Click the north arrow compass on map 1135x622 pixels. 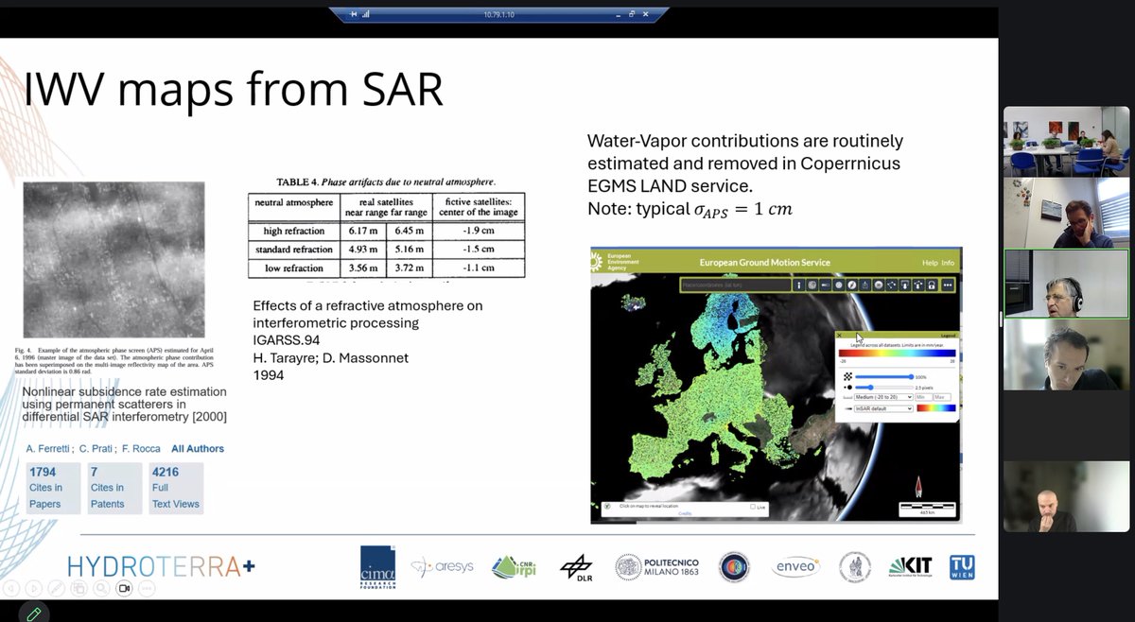(917, 488)
